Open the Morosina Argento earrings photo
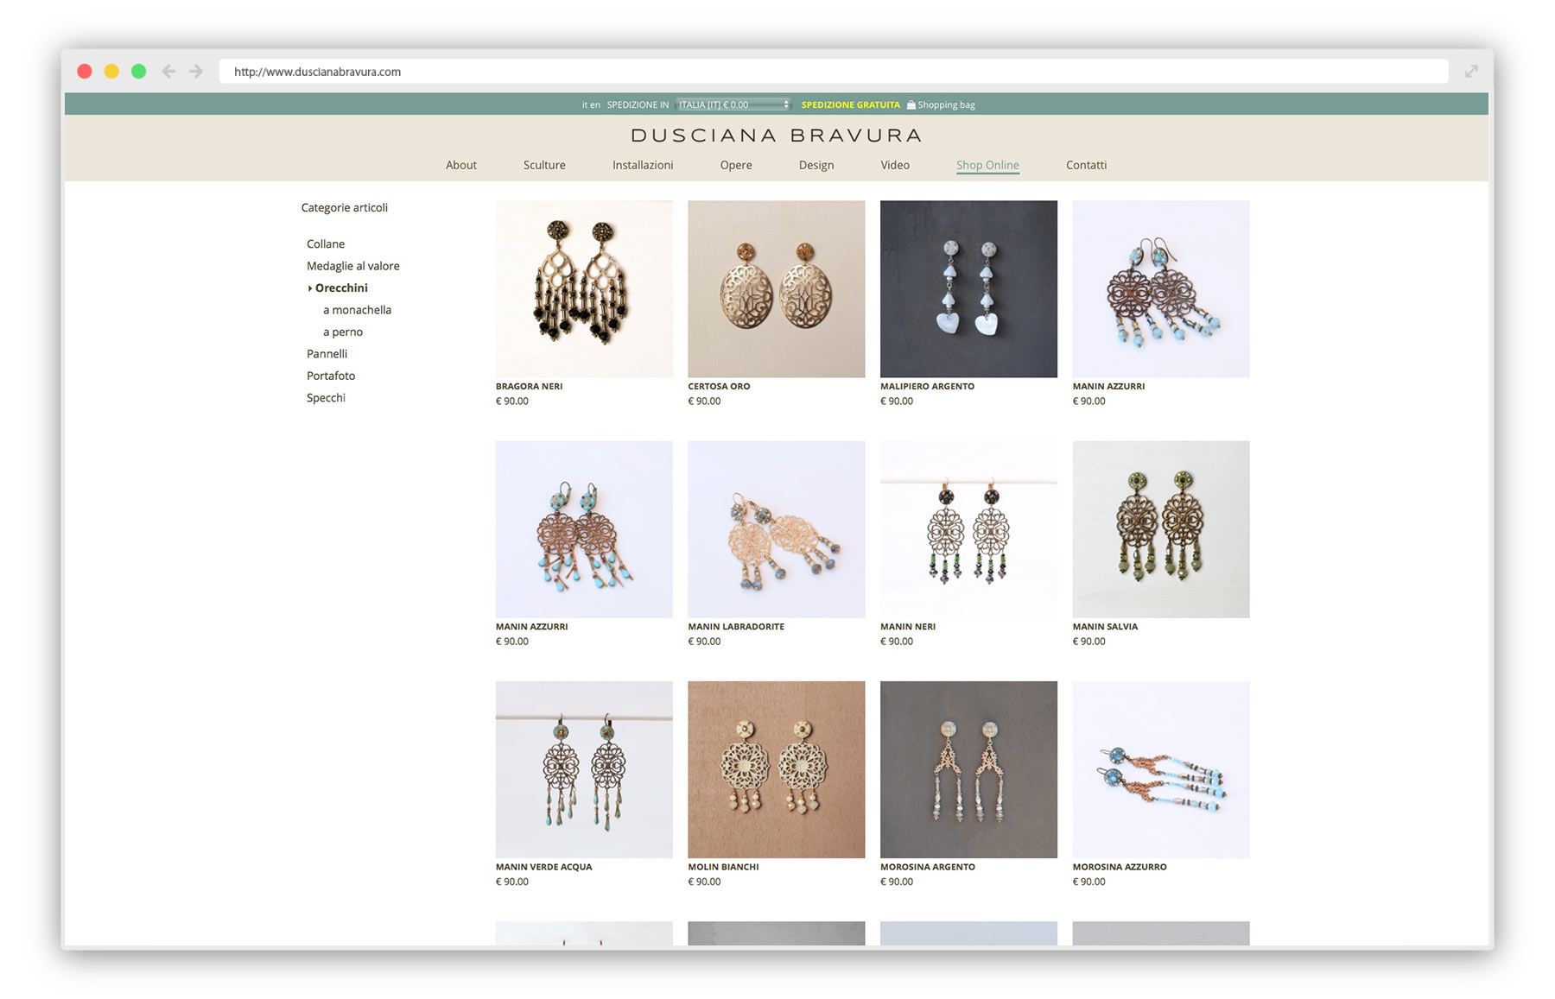1555x999 pixels. coord(968,769)
